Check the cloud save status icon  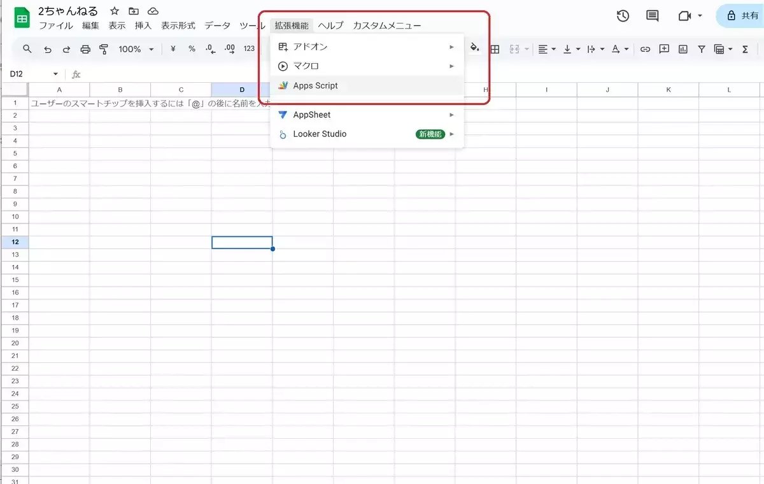[153, 11]
